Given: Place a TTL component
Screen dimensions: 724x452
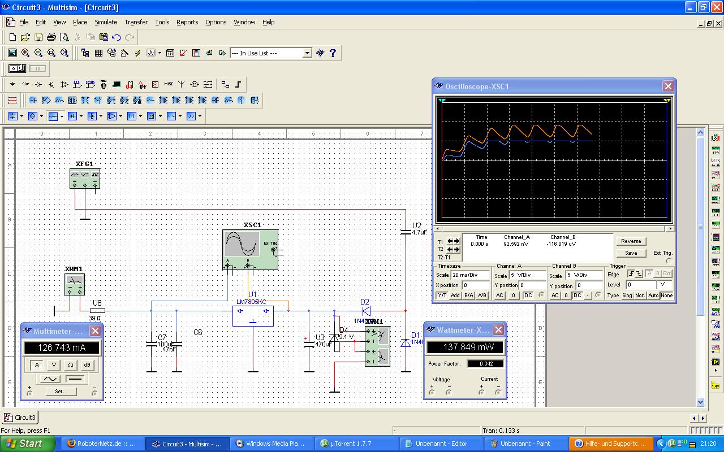Looking at the screenshot, I should click(x=77, y=84).
